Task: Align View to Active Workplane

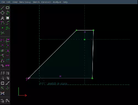Action: (7, 101)
